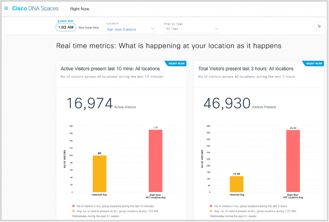Expand the Location dropdown arrow

pyautogui.click(x=153, y=29)
